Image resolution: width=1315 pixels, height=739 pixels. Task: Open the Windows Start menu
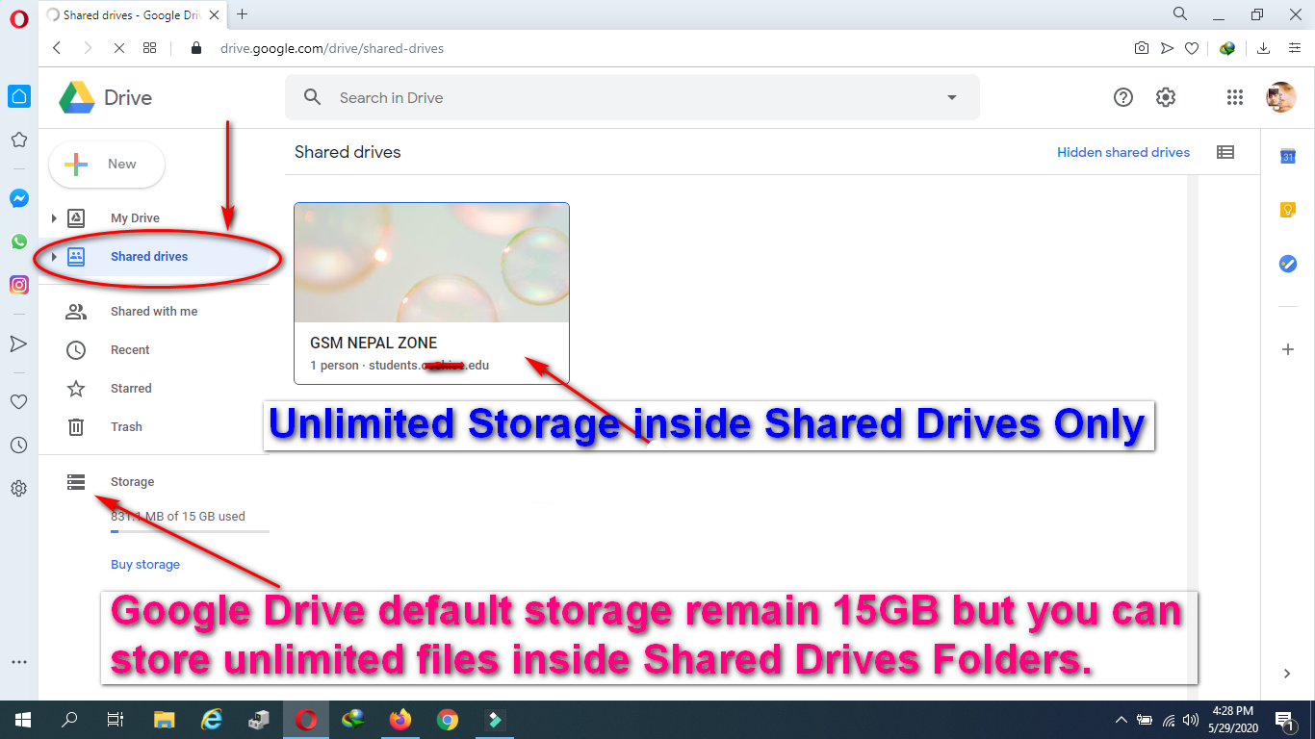(x=23, y=719)
